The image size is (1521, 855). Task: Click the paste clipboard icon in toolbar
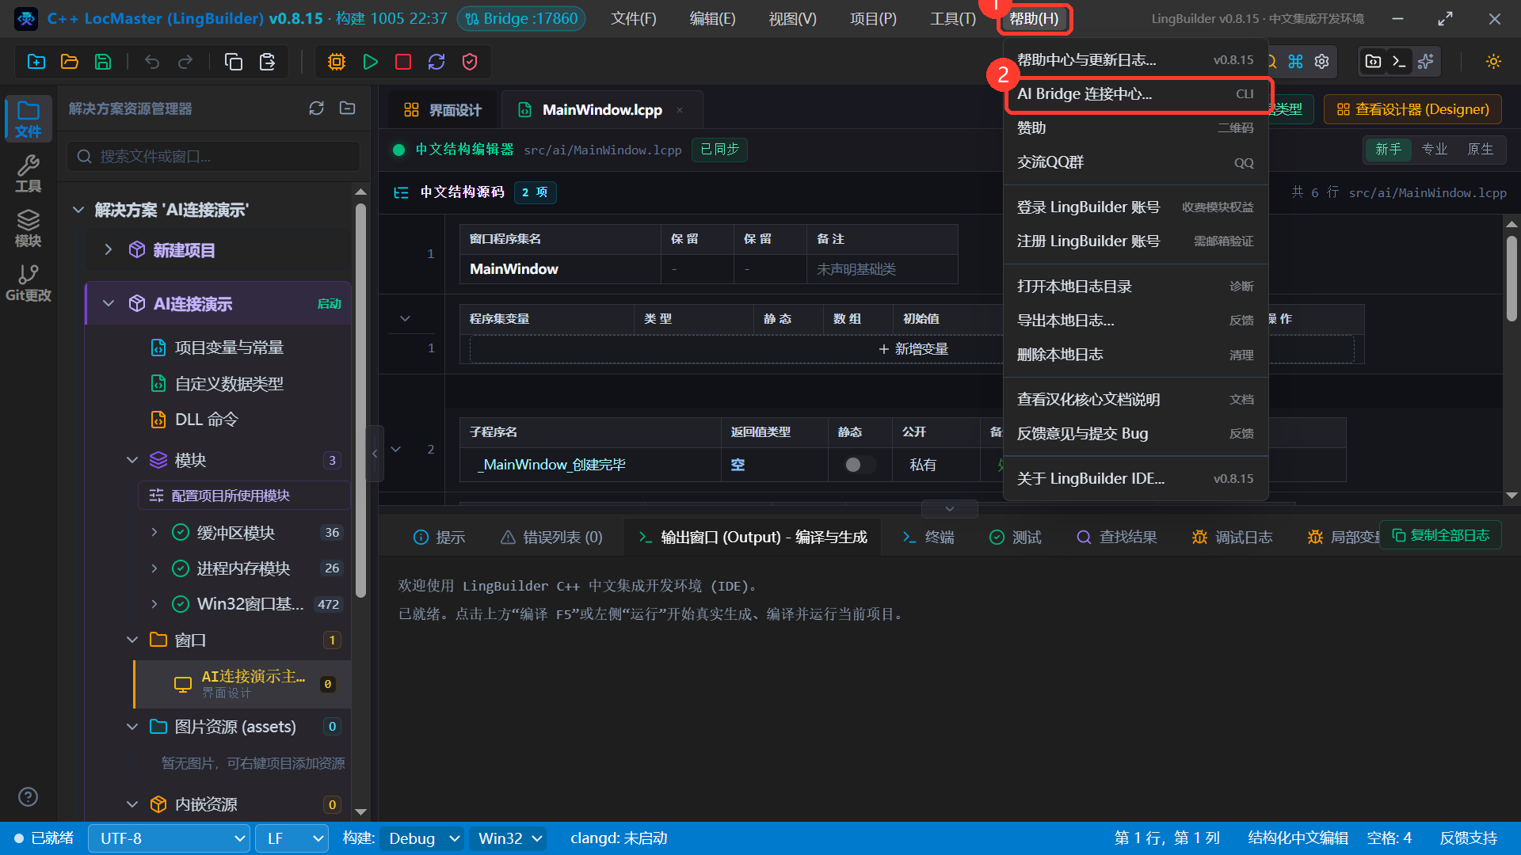click(x=267, y=62)
